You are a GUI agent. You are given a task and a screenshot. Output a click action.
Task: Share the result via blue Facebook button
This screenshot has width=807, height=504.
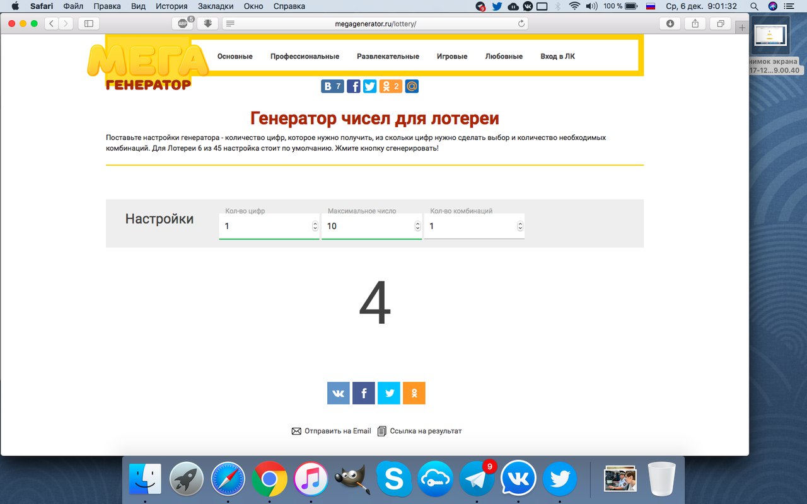pyautogui.click(x=363, y=393)
